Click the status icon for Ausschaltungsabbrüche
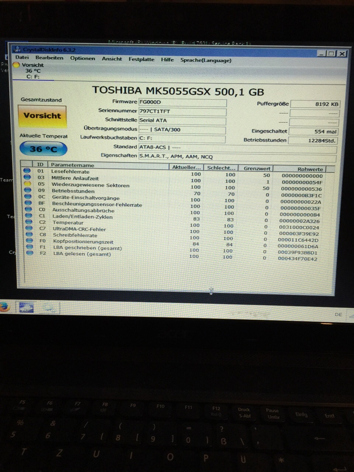This screenshot has width=354, height=472. (28, 209)
